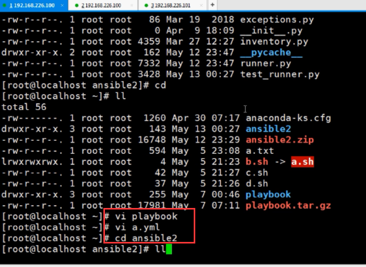Close session tab 2 192.168.226.100

coord(132,5)
